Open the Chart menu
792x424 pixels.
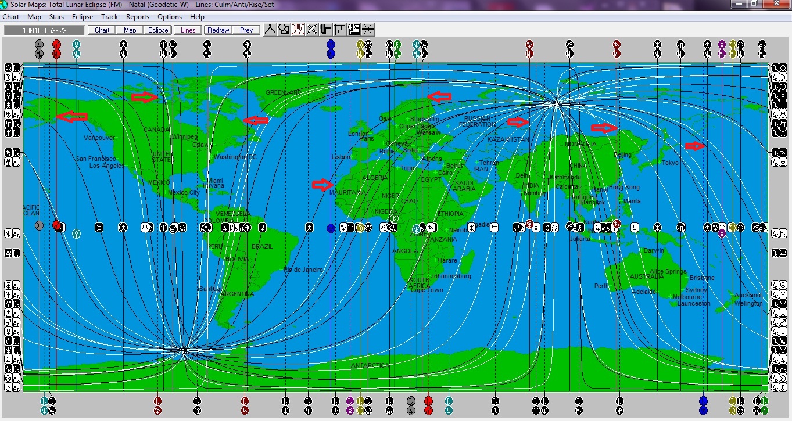[x=11, y=17]
